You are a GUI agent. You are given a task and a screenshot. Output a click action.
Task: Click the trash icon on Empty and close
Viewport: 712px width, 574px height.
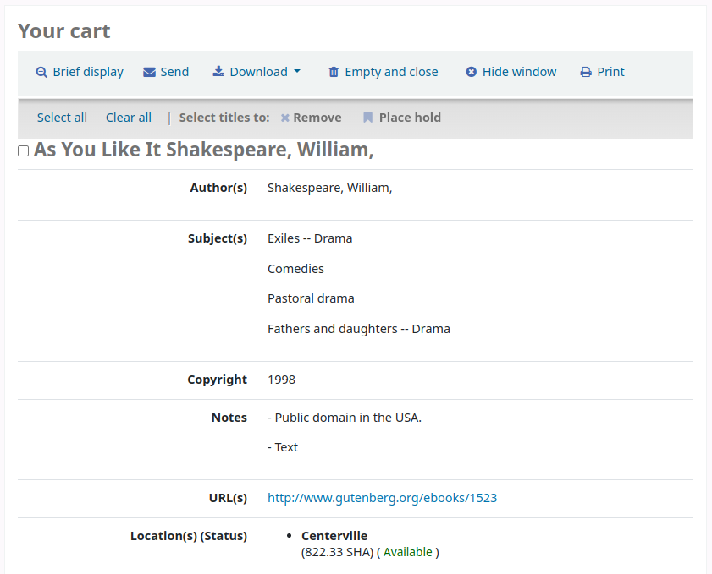(334, 72)
